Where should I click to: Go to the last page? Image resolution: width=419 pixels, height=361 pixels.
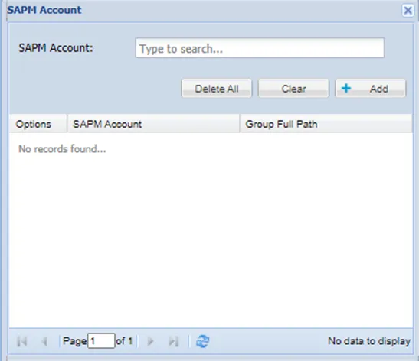173,341
